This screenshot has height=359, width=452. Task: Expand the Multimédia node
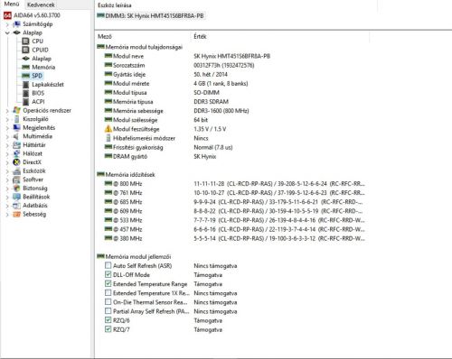[7, 137]
